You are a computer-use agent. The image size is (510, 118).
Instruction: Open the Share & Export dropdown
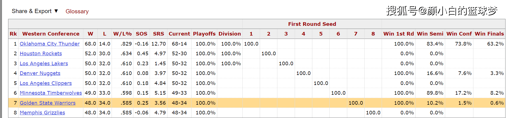(x=35, y=11)
